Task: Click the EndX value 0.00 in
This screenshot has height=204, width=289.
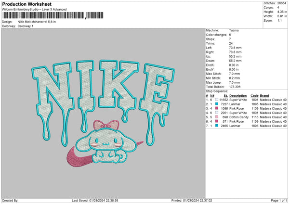Action: point(234,65)
